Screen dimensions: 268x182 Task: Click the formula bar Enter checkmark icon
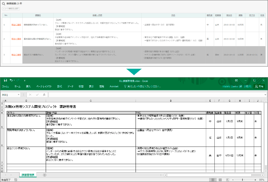pyautogui.click(x=37, y=95)
